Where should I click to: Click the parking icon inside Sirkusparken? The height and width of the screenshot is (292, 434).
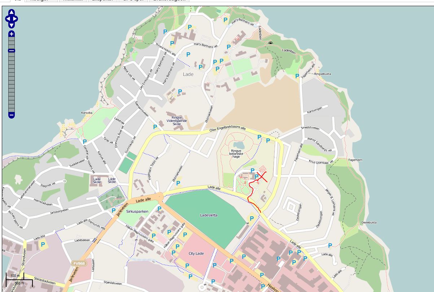(159, 208)
